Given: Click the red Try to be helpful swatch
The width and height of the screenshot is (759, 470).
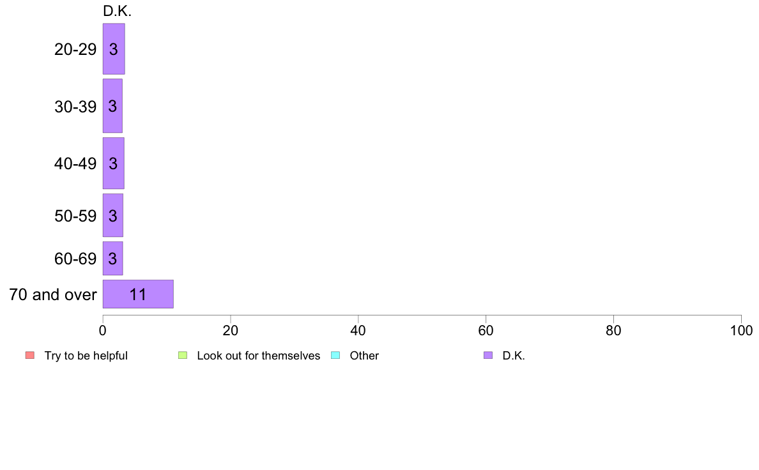Looking at the screenshot, I should pos(30,355).
